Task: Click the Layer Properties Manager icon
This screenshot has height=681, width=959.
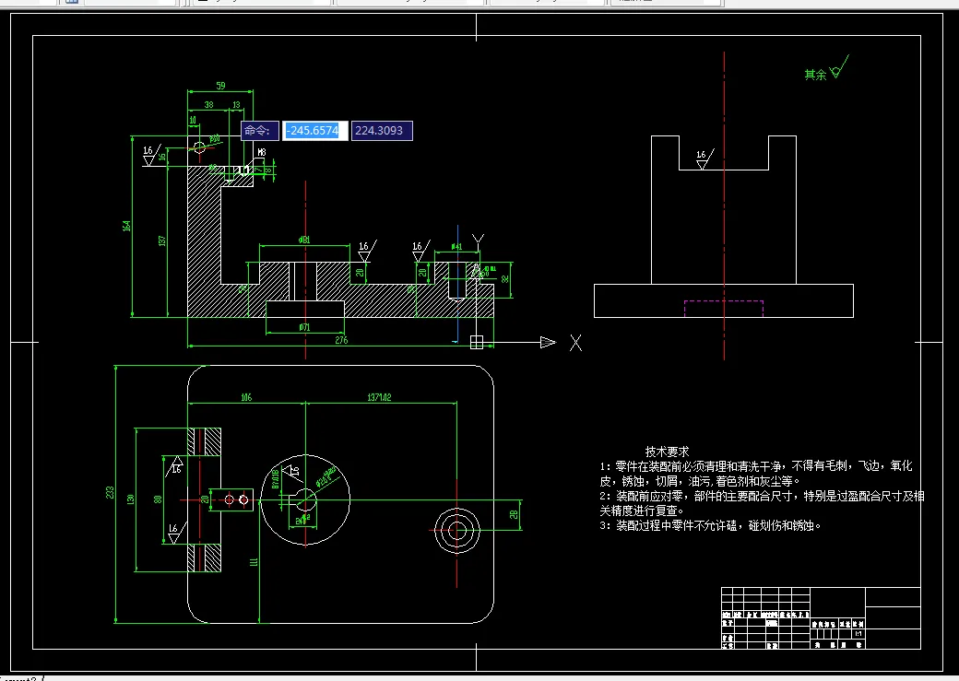Action: [x=70, y=3]
